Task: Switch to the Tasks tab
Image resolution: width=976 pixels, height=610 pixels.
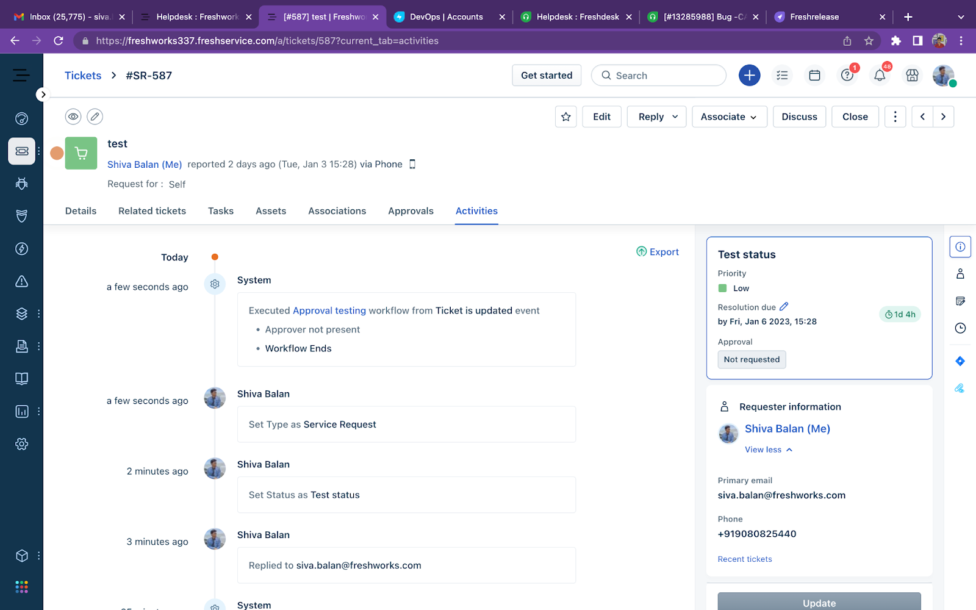Action: point(221,211)
